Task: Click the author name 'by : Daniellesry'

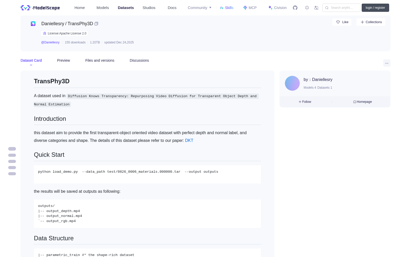Action: pos(318,80)
